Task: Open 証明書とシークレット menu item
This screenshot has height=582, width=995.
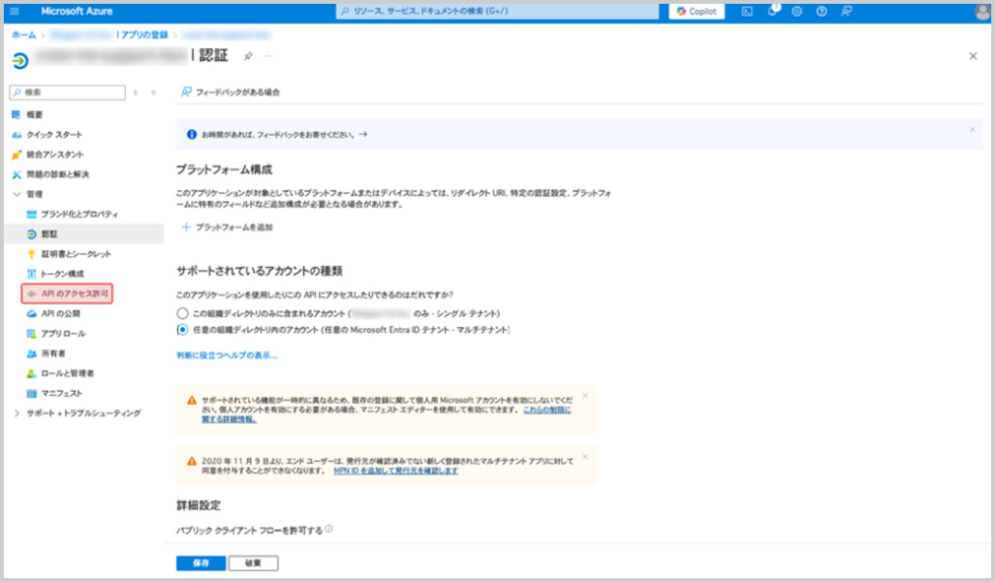Action: pyautogui.click(x=76, y=254)
